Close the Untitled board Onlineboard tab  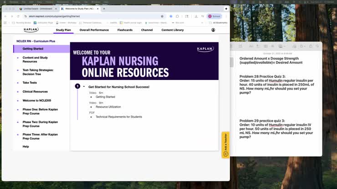pyautogui.click(x=56, y=9)
